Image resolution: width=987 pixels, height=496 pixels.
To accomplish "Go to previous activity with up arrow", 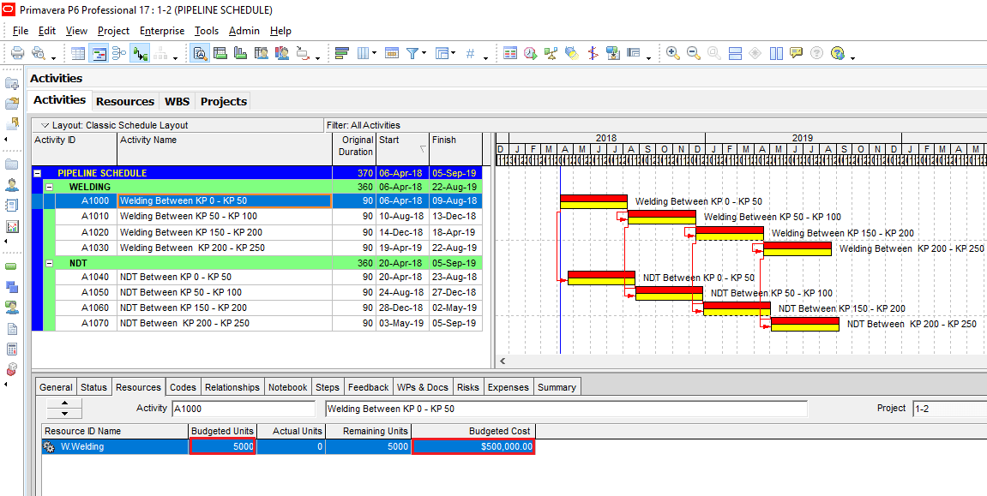I will tap(64, 403).
